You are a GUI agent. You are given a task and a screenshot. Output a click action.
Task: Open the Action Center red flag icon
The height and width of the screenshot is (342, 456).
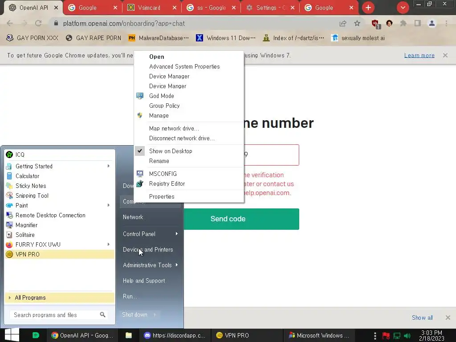(386, 336)
